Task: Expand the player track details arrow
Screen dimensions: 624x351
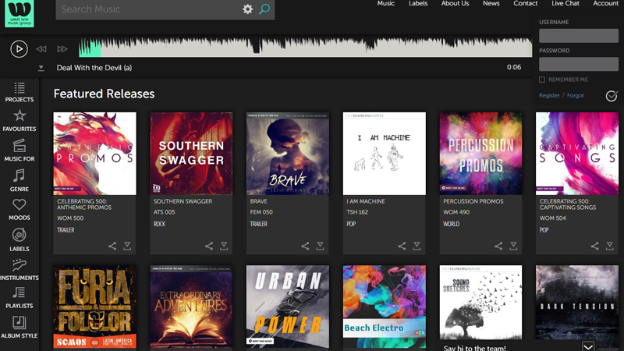Action: [x=41, y=68]
